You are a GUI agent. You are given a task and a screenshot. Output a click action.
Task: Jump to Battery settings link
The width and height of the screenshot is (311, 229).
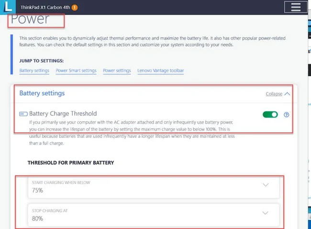34,71
